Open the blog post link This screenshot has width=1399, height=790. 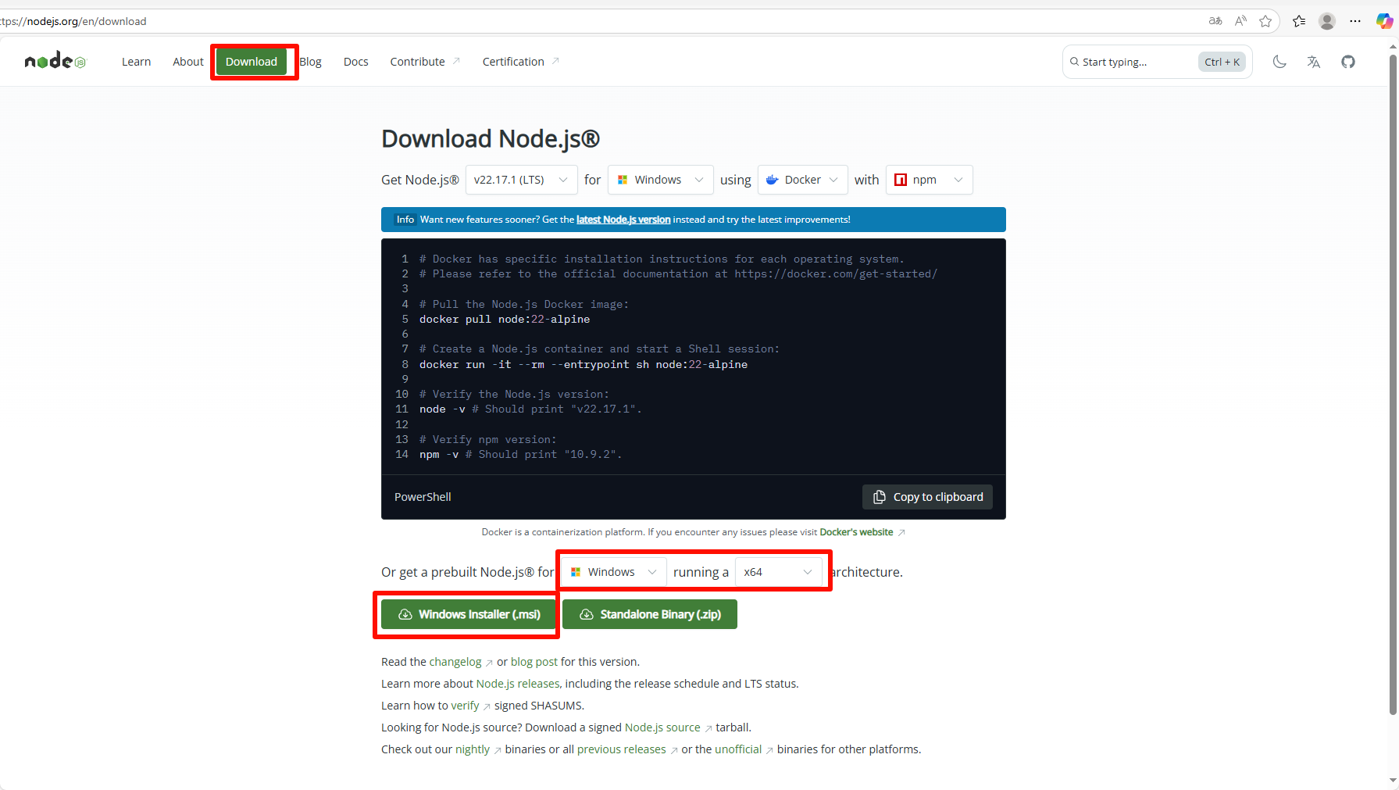coord(534,662)
